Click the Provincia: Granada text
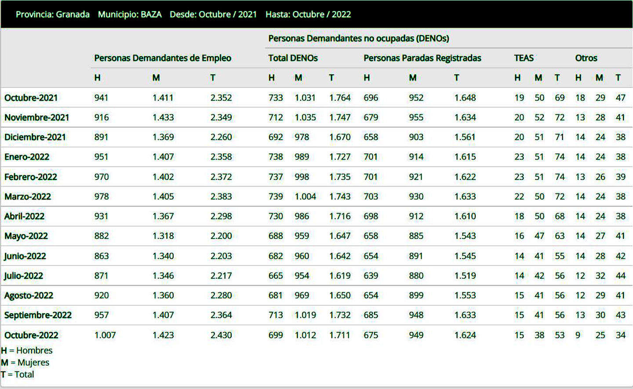 point(53,15)
